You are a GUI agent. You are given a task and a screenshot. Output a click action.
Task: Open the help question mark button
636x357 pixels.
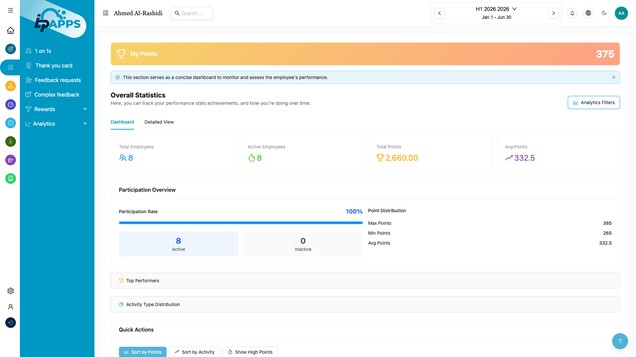620,341
